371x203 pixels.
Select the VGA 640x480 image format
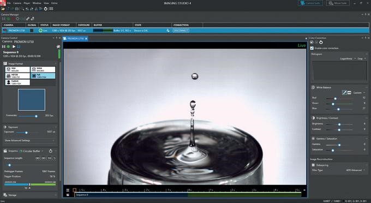(18, 69)
